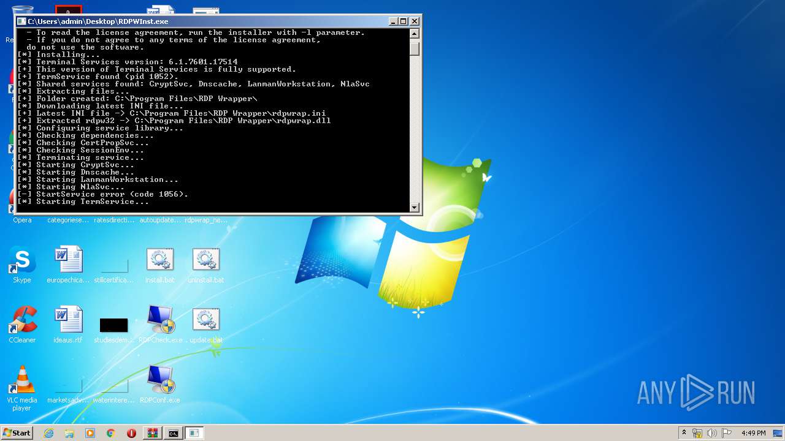This screenshot has height=441, width=785.
Task: Select the ideaus.rtf document icon
Action: pos(68,320)
